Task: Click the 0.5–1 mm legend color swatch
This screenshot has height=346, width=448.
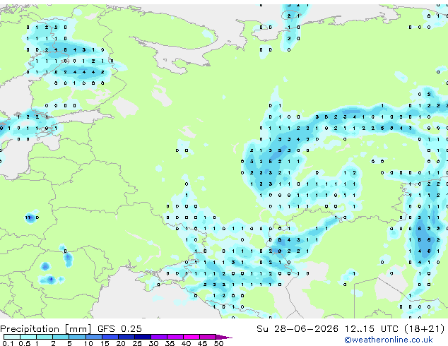Action: tap(28, 337)
